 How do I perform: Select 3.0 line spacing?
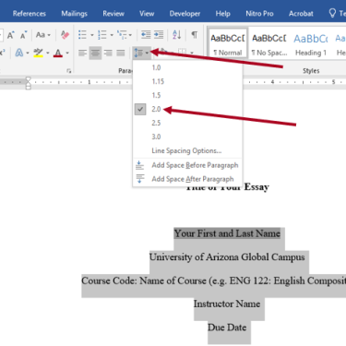187,137
